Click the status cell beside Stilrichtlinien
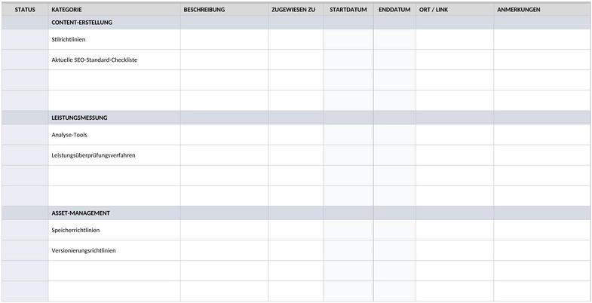This screenshot has height=303, width=592. 25,39
